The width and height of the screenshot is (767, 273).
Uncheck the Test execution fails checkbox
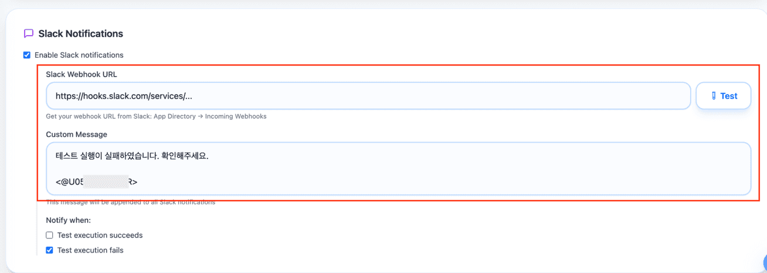49,250
